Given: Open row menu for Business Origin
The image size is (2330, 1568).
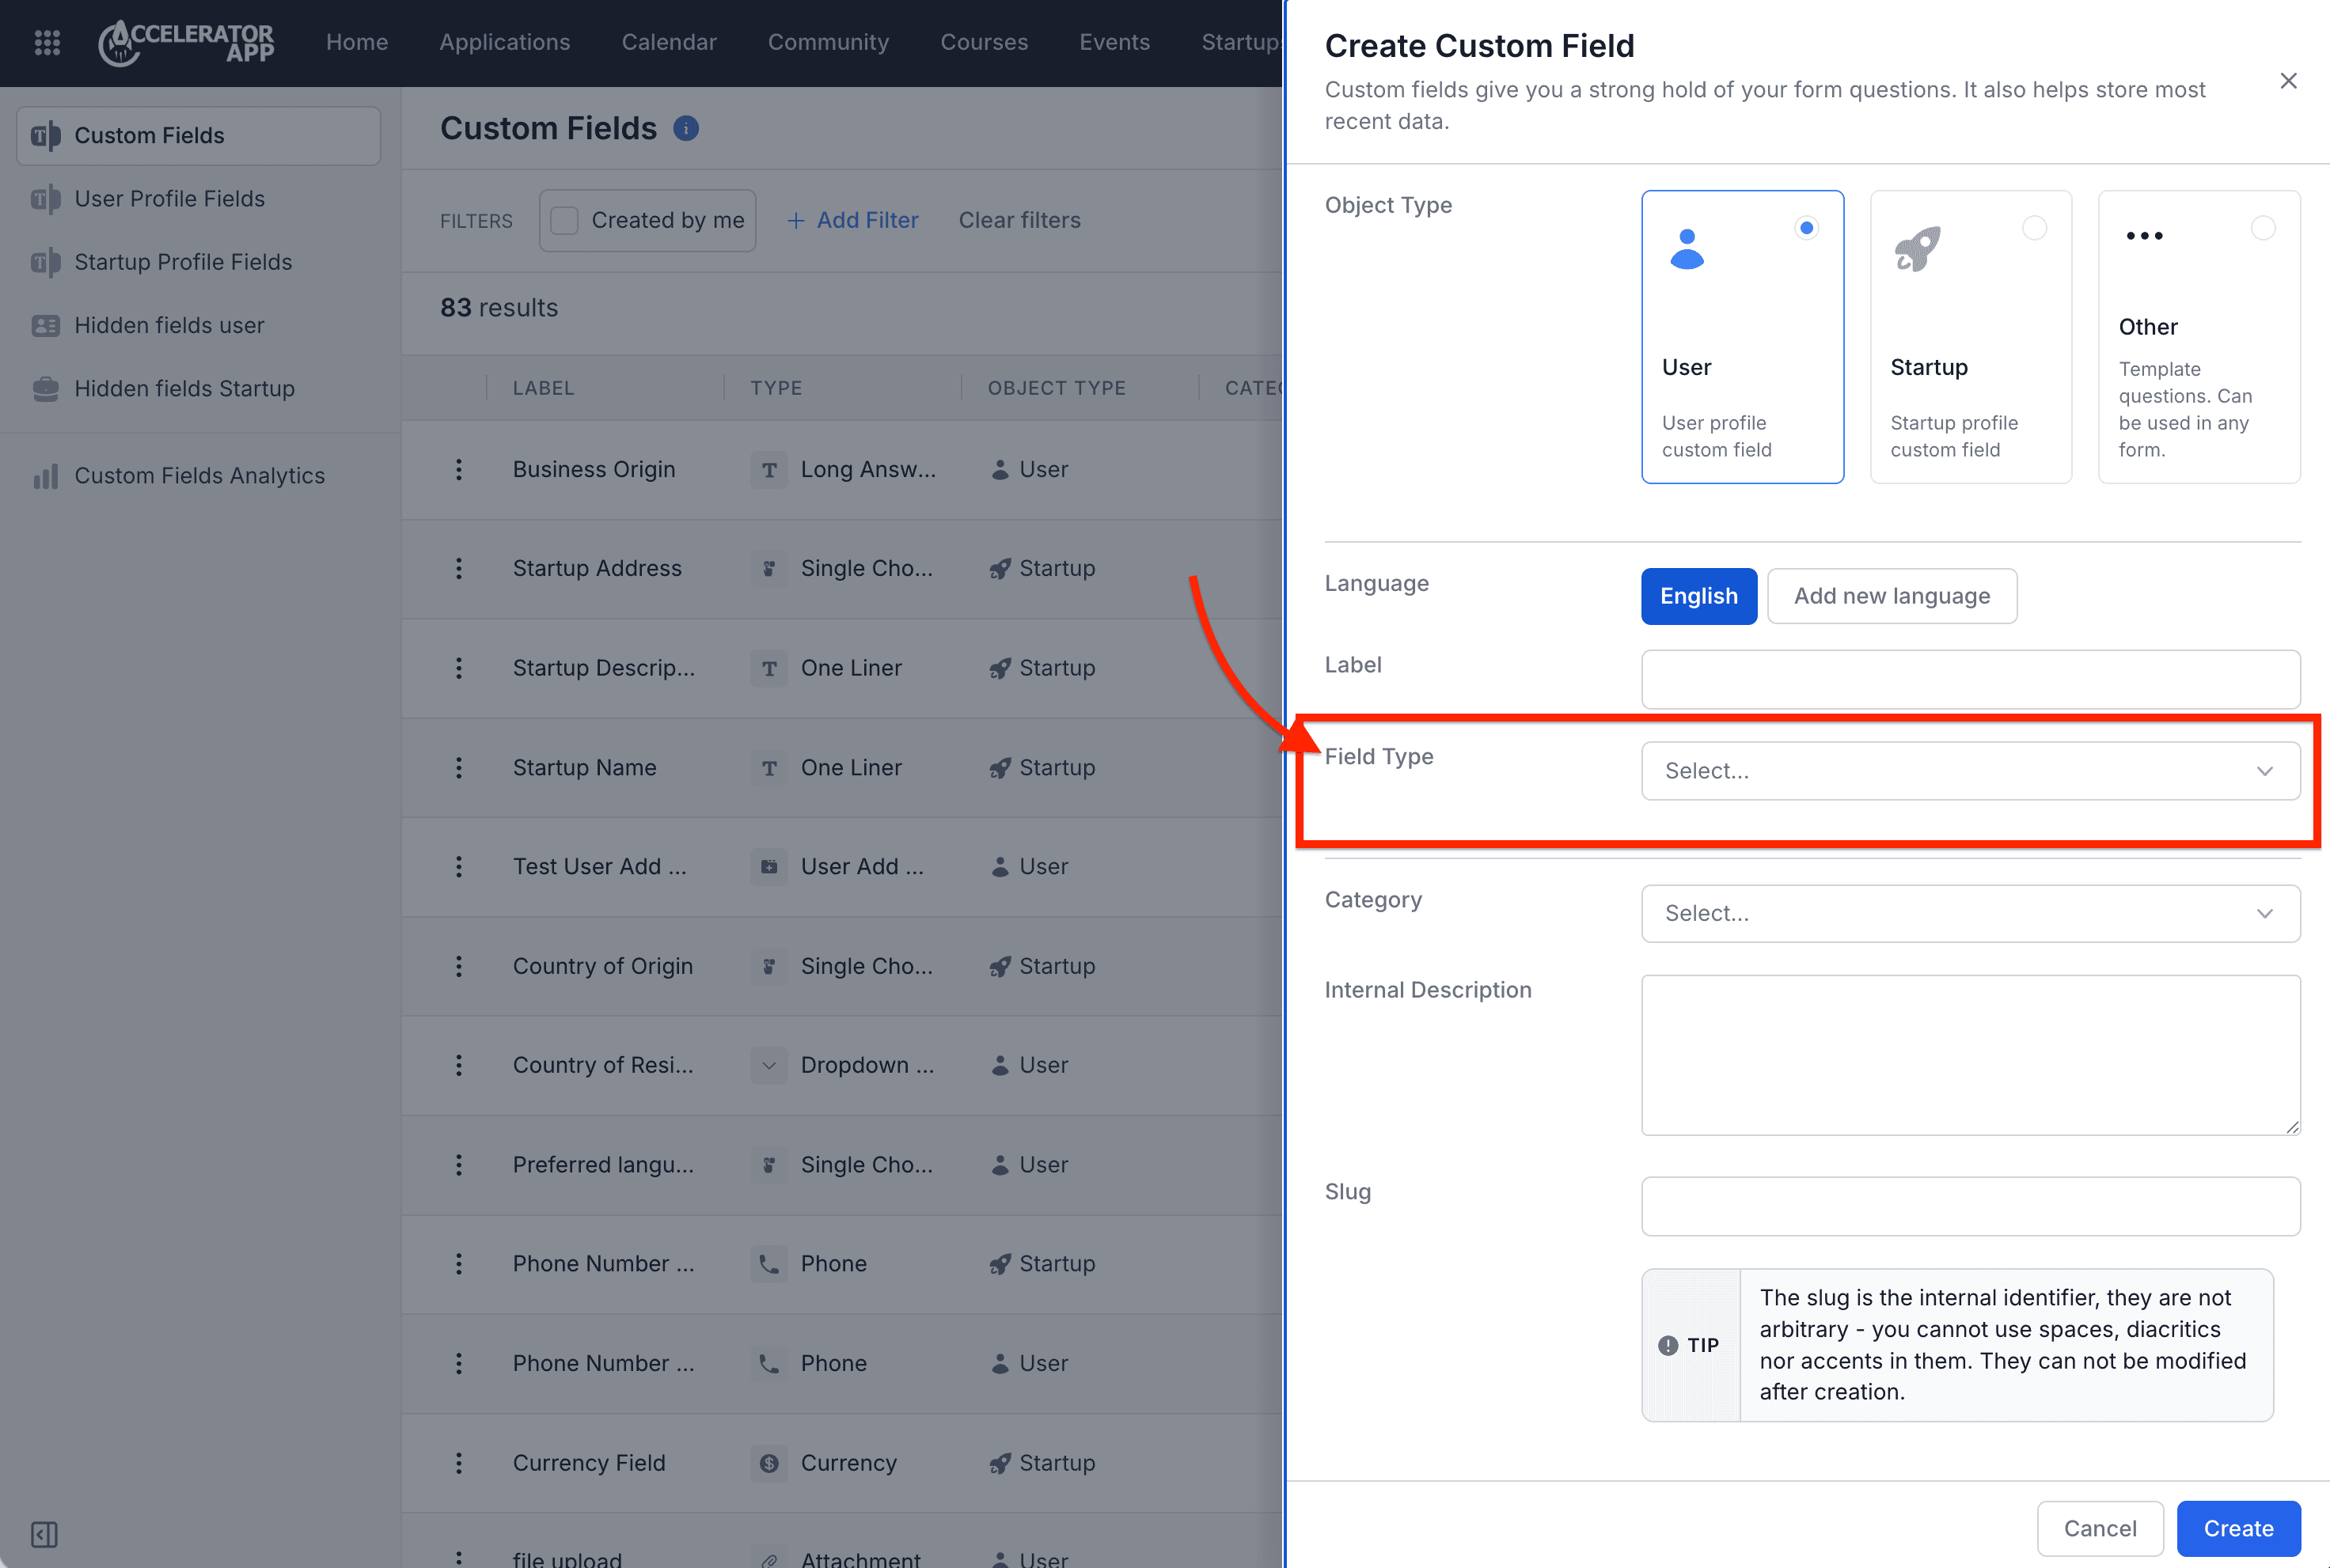Looking at the screenshot, I should [x=459, y=469].
